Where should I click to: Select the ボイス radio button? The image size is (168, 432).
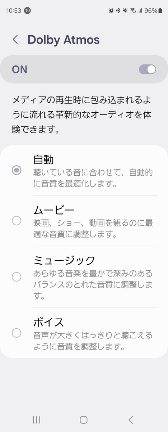click(17, 333)
